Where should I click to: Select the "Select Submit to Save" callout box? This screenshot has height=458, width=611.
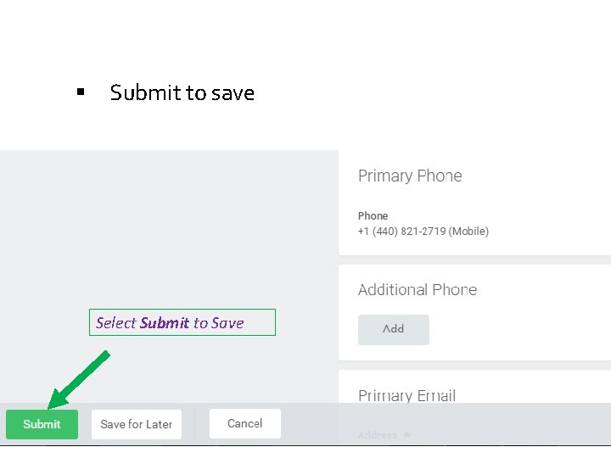click(182, 322)
